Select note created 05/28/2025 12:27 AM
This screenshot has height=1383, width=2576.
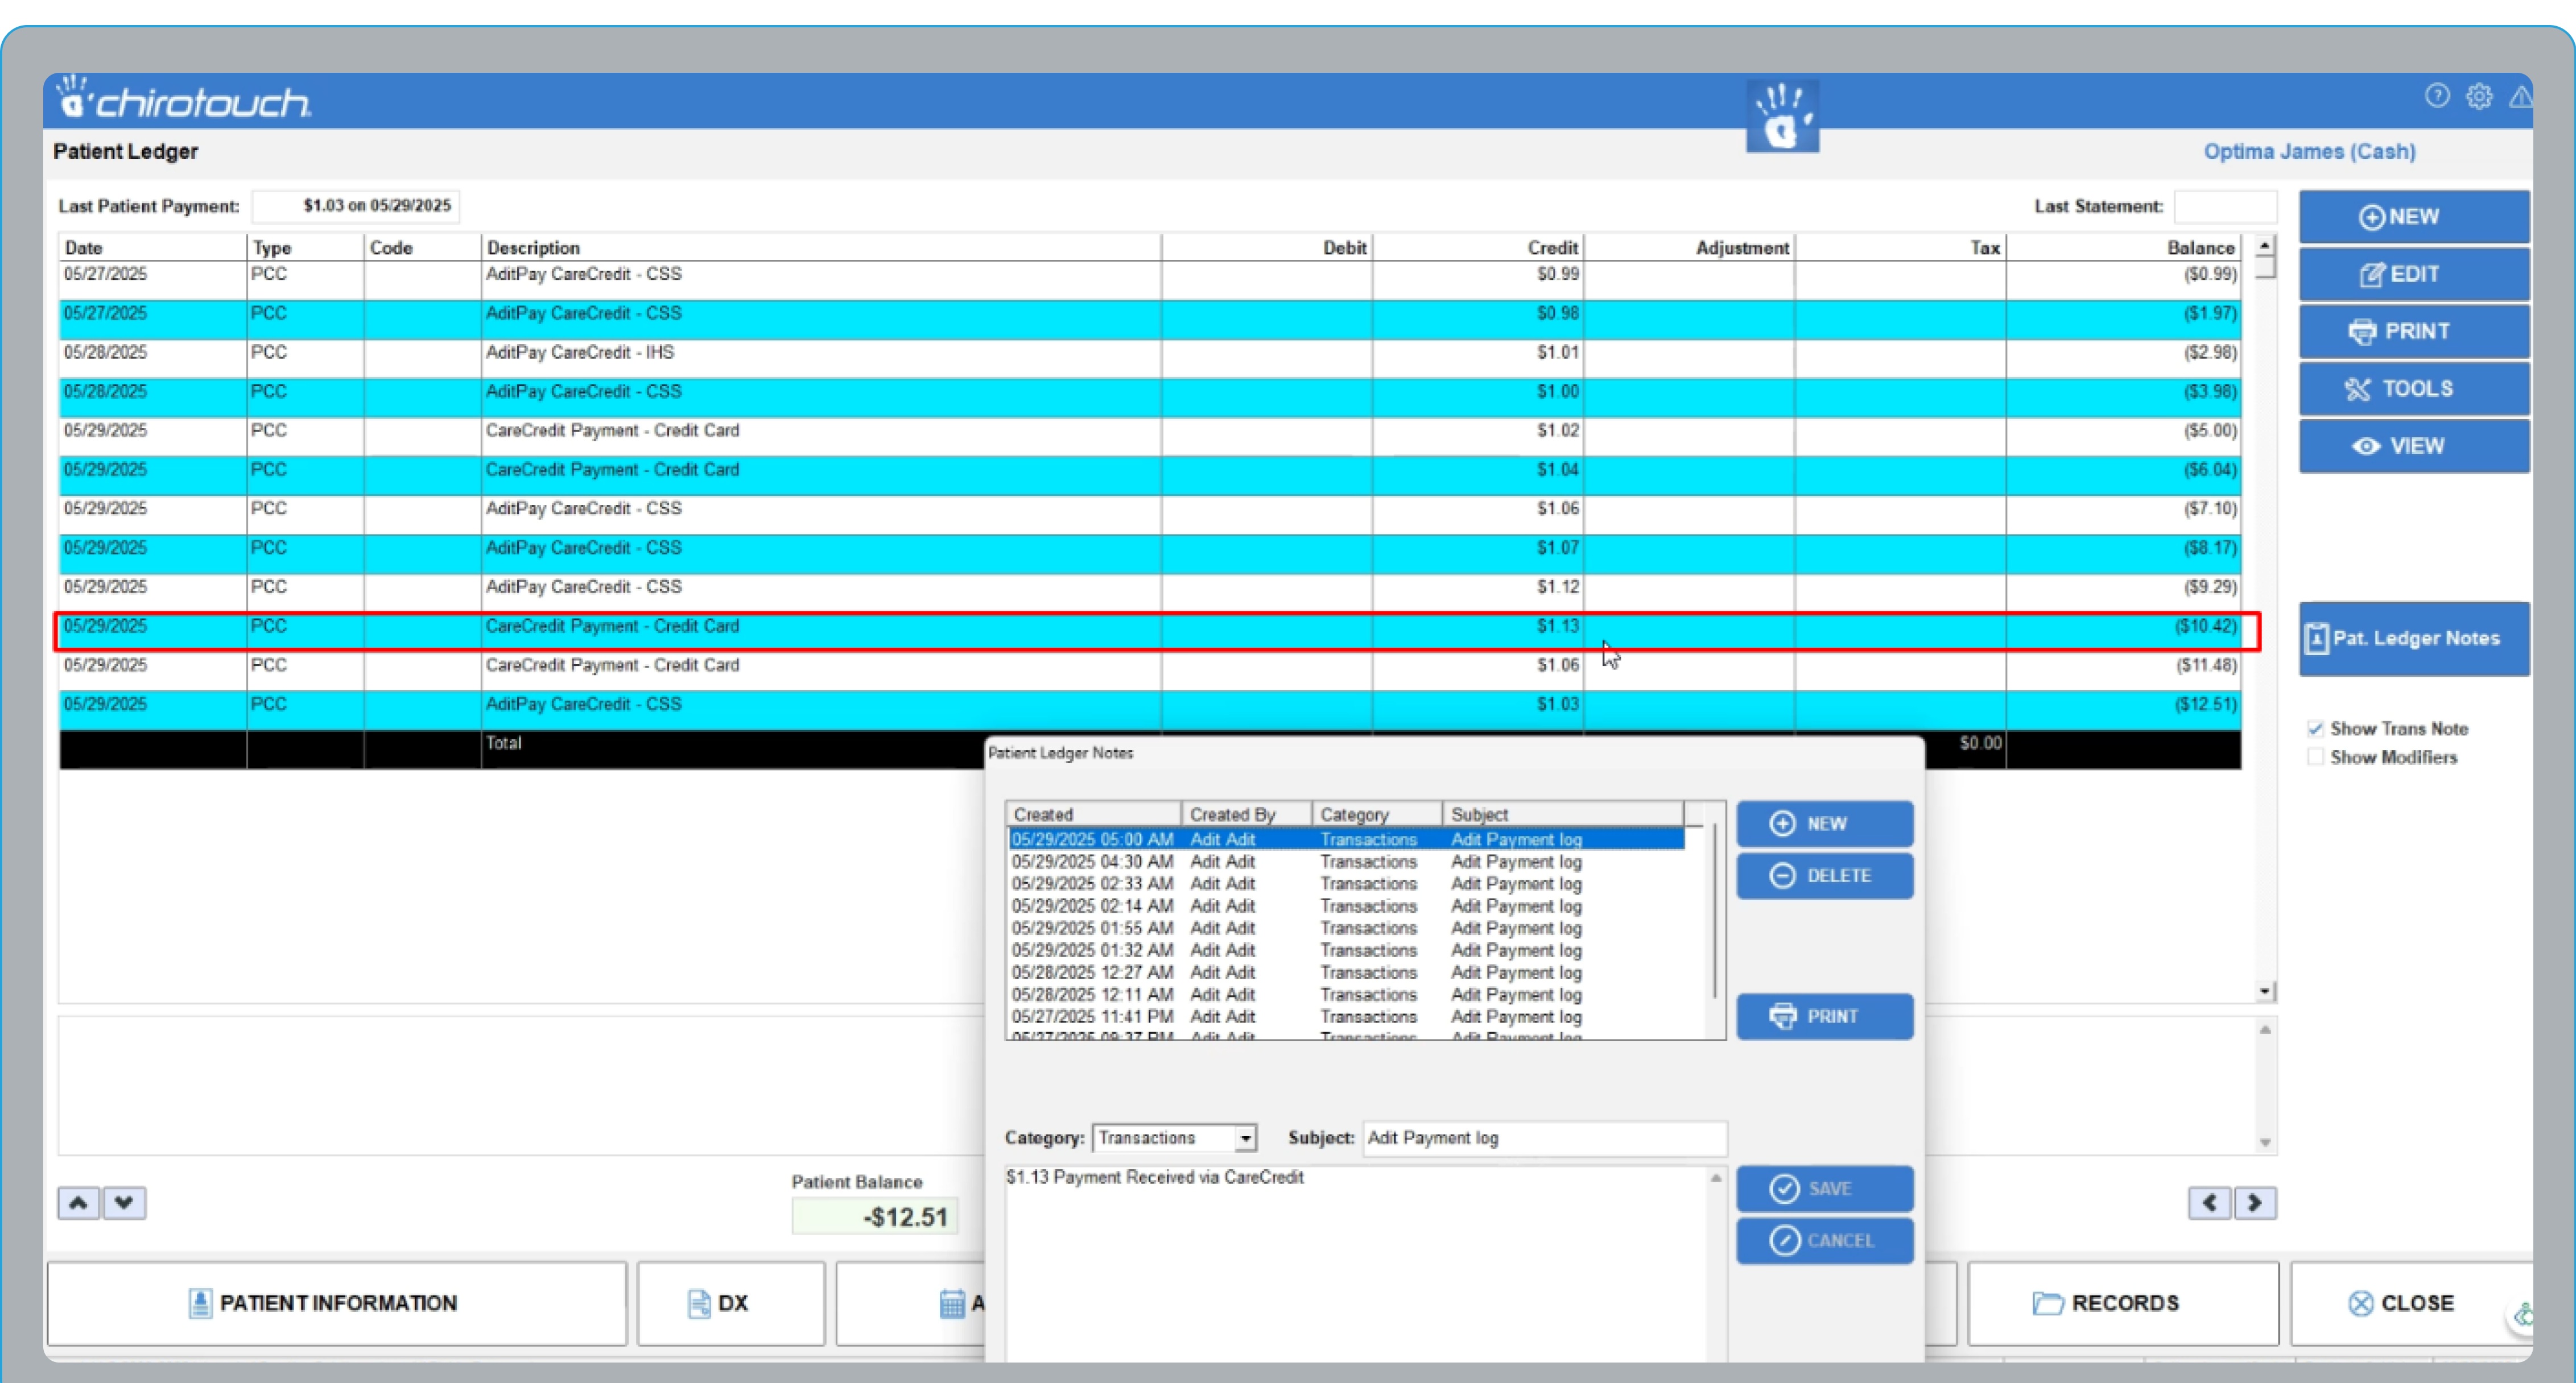(1346, 972)
